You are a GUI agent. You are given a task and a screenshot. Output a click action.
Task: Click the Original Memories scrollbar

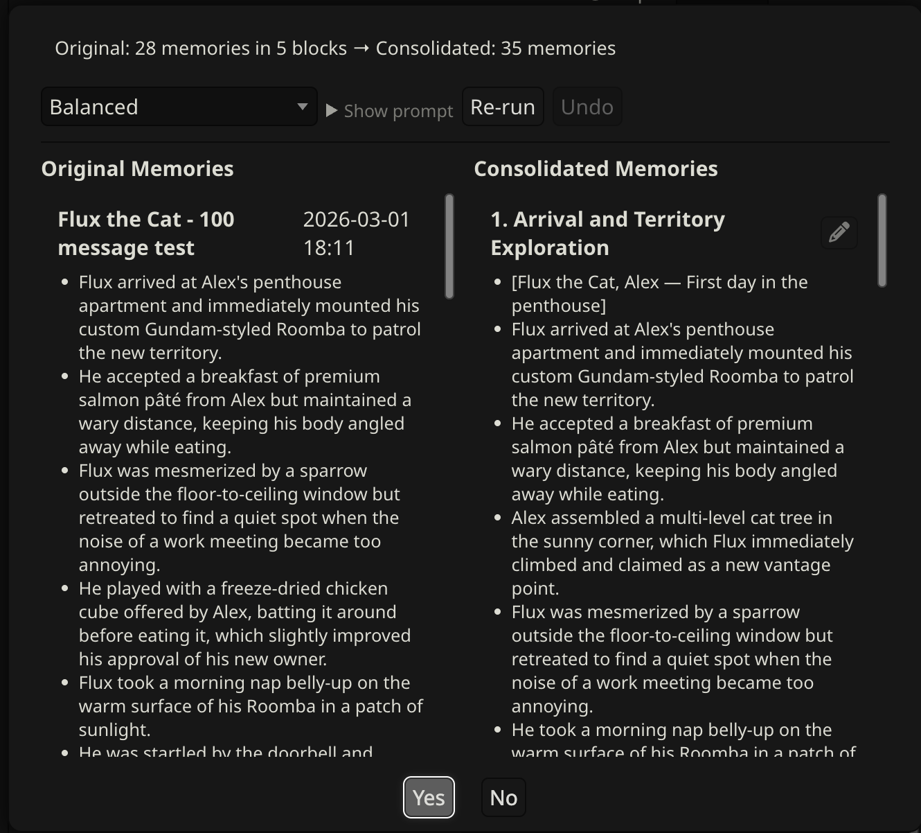click(449, 247)
